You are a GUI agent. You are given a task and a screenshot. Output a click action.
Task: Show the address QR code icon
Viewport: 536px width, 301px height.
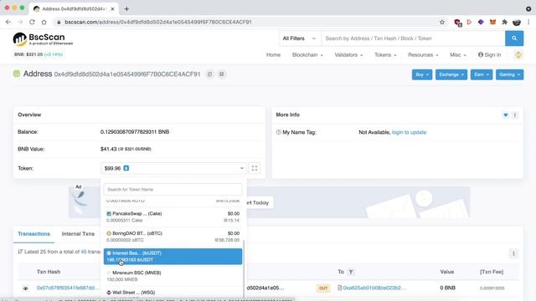pos(221,74)
